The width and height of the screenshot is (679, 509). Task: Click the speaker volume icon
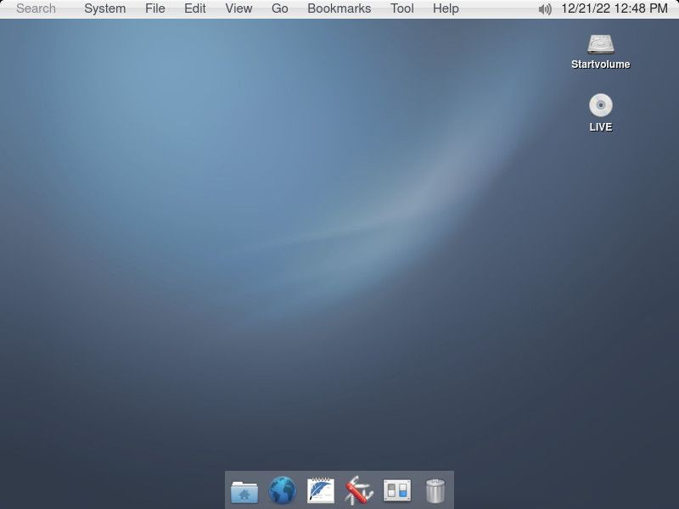coord(545,9)
